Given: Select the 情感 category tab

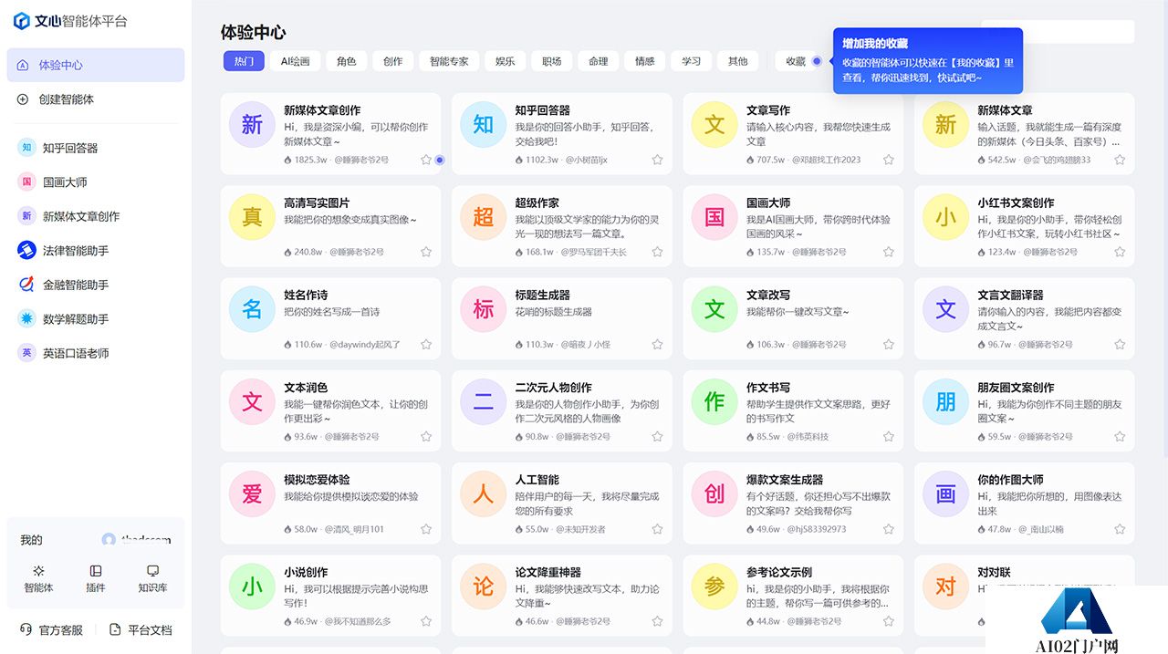Looking at the screenshot, I should [x=644, y=61].
